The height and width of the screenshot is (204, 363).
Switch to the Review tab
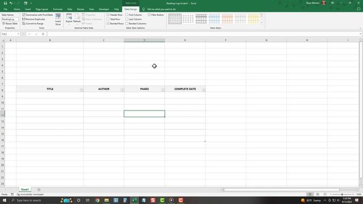click(x=81, y=9)
